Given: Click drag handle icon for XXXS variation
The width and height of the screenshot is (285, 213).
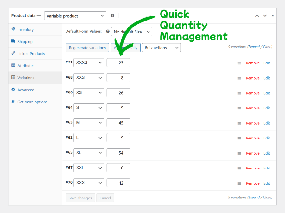Looking at the screenshot, I should pos(239,63).
